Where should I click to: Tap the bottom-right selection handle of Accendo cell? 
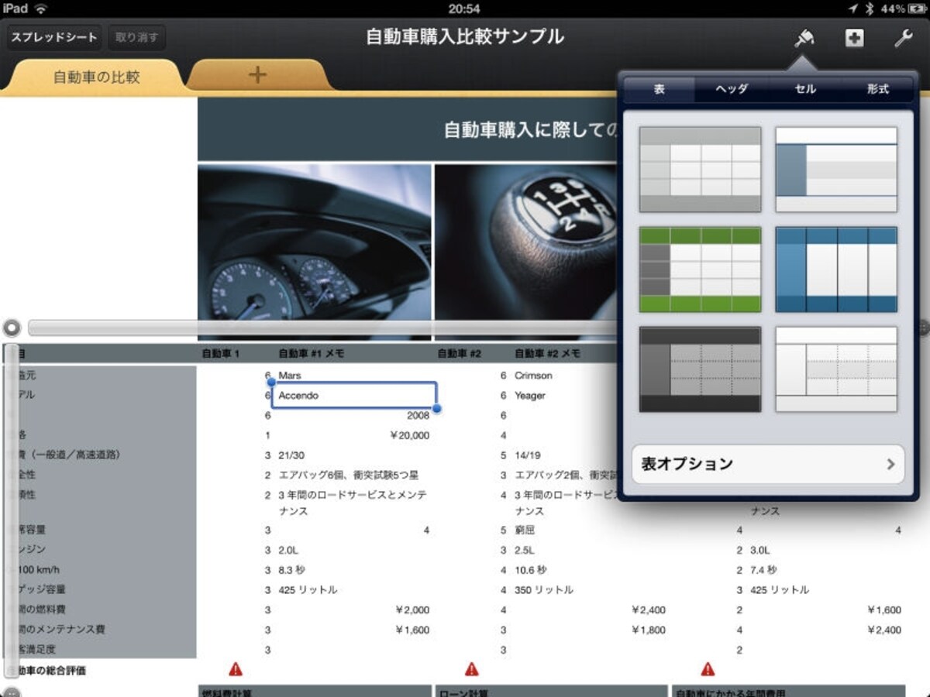[x=436, y=408]
